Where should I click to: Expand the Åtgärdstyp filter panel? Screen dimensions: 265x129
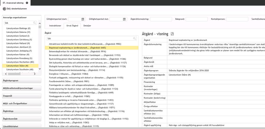(22, 111)
